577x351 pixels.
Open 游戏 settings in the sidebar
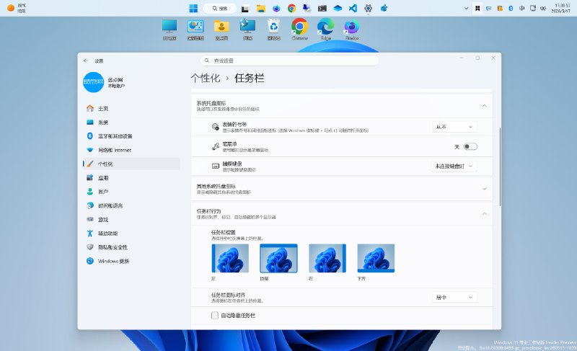coord(131,219)
